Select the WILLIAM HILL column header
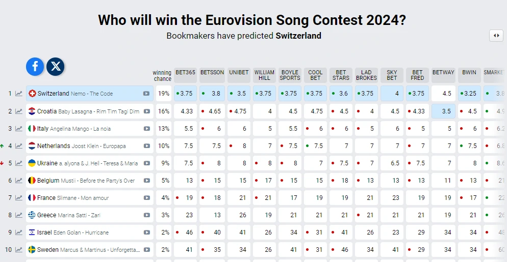This screenshot has height=262, width=507. click(264, 75)
